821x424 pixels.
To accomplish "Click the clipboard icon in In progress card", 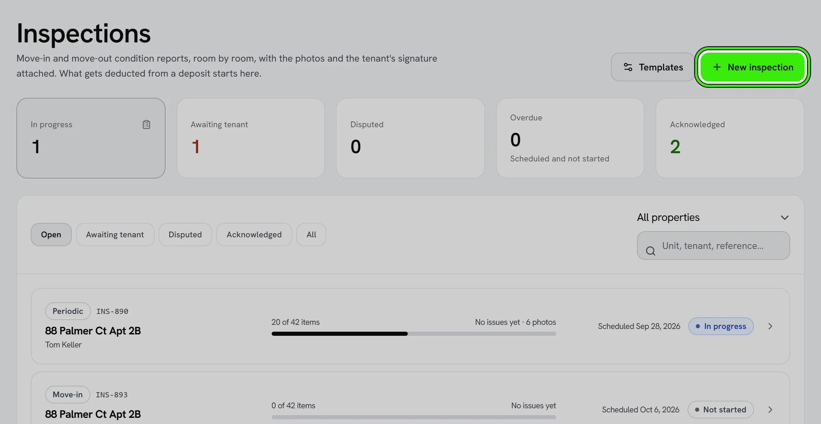I will pyautogui.click(x=146, y=124).
